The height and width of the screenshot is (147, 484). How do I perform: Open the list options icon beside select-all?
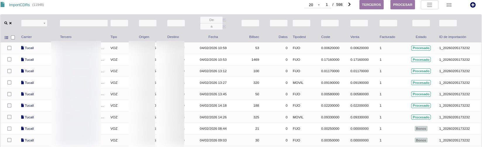(x=6, y=37)
